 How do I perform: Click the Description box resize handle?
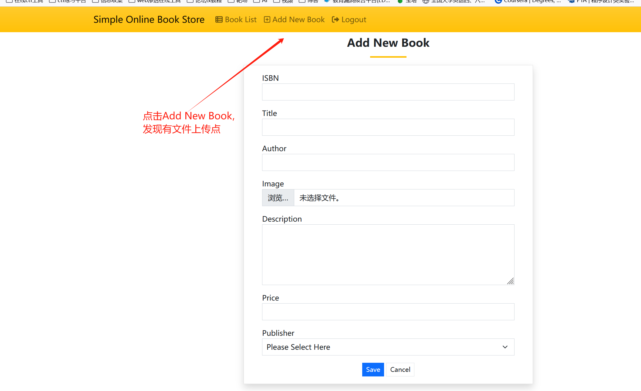(x=511, y=281)
